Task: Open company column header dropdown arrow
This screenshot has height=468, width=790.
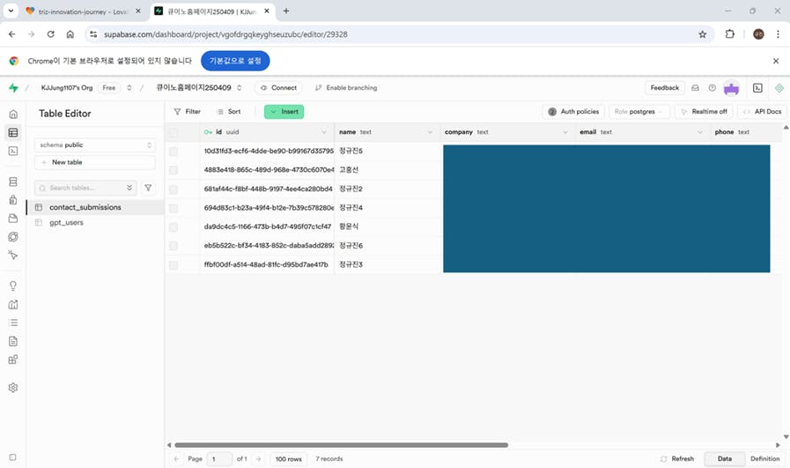Action: coord(565,132)
